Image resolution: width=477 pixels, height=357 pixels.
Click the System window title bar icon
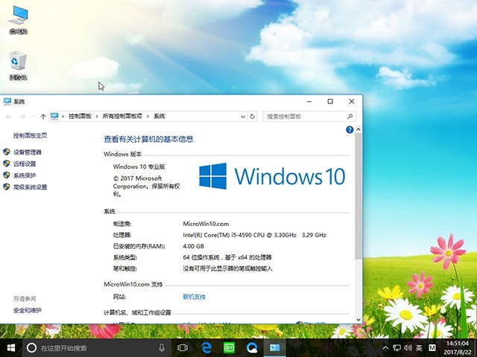tap(7, 101)
